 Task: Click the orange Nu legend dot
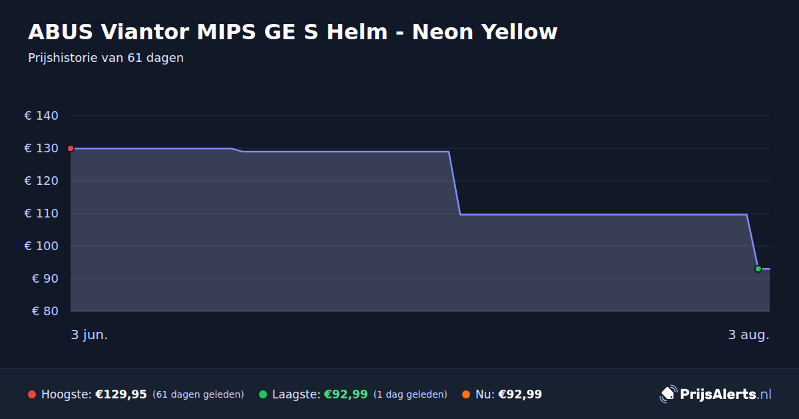[x=466, y=394]
